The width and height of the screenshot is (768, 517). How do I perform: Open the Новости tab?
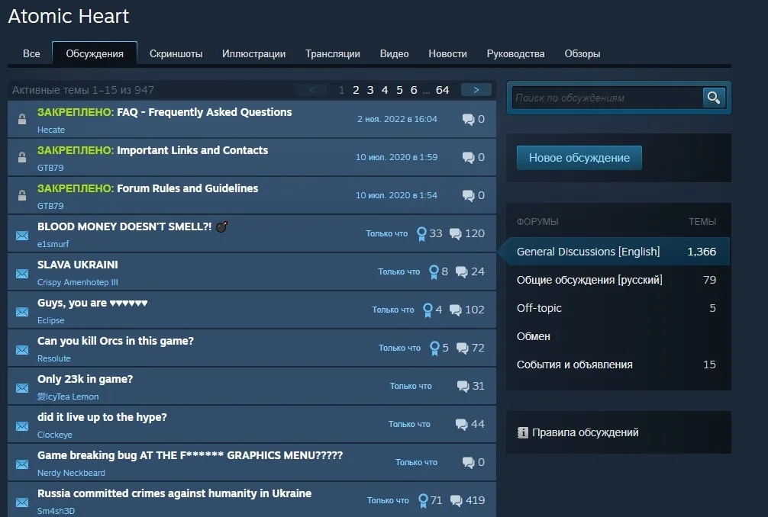(447, 54)
